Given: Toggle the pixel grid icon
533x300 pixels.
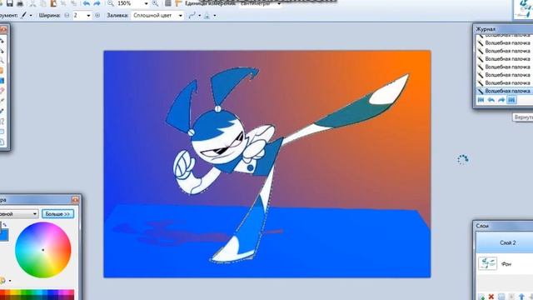Looking at the screenshot, I should 168,3.
